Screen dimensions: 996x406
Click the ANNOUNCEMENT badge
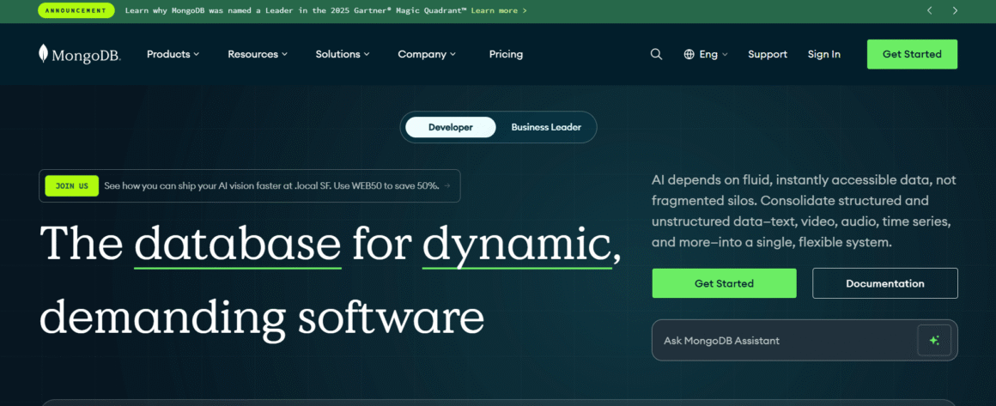coord(76,11)
